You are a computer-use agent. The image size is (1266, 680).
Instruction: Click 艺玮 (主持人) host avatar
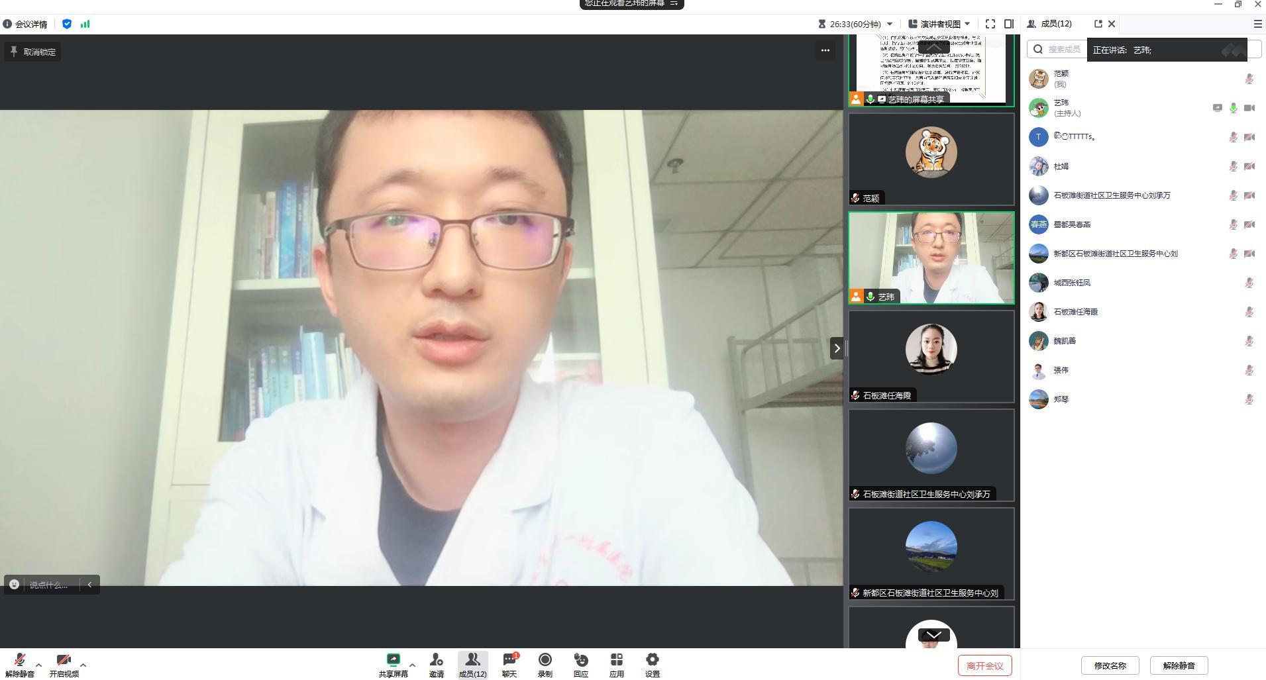pyautogui.click(x=1038, y=108)
